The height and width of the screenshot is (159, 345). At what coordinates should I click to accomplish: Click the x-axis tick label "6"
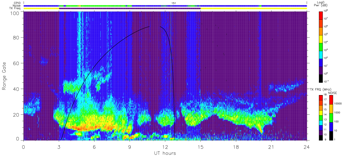(94, 147)
